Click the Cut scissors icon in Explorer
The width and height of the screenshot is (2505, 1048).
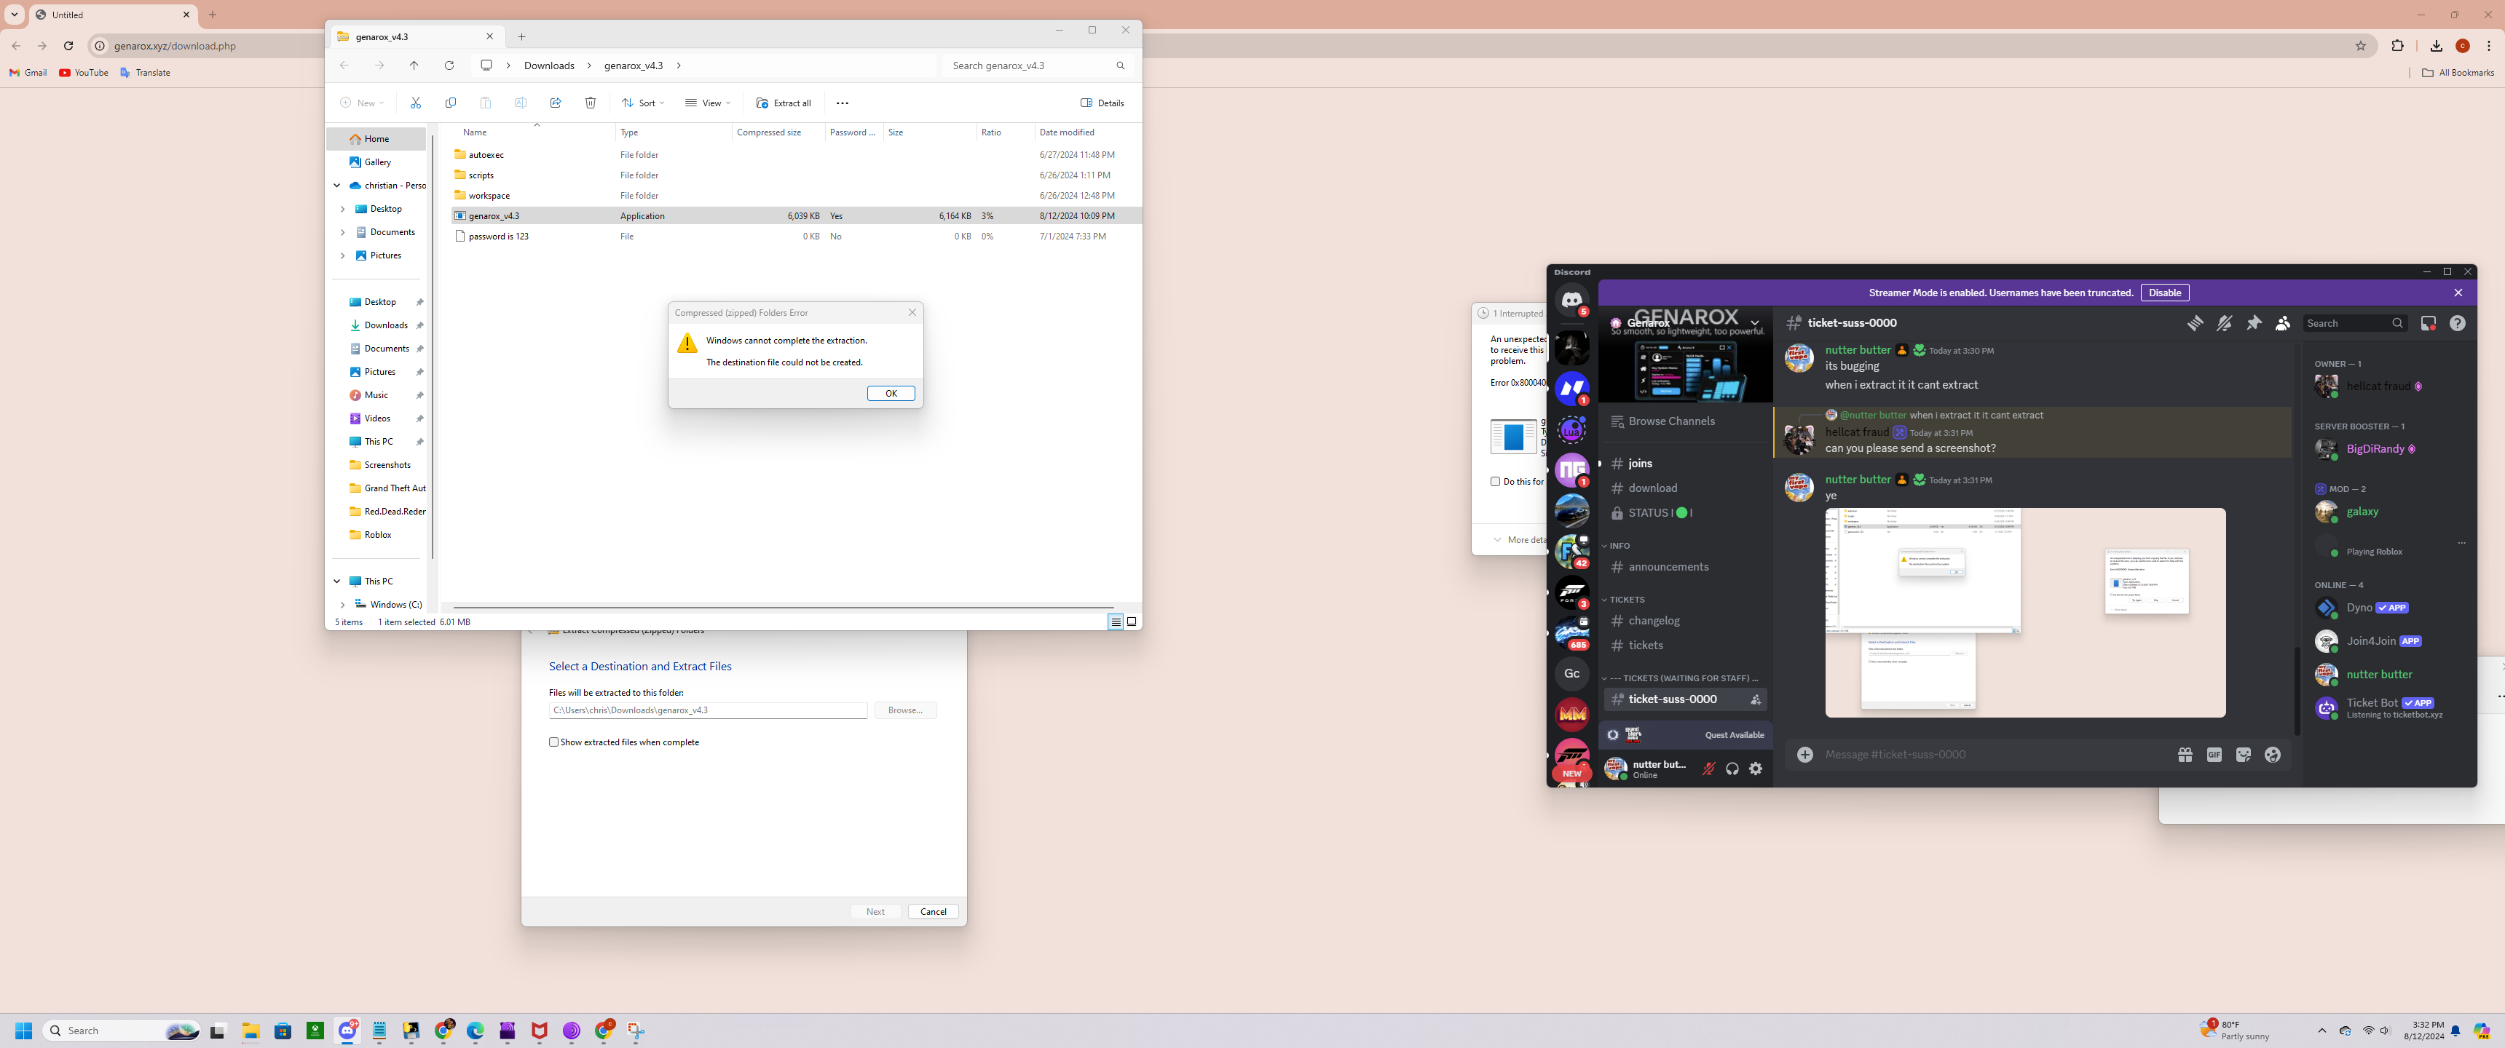click(x=415, y=103)
